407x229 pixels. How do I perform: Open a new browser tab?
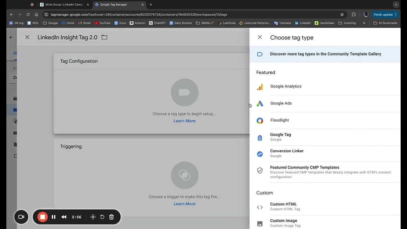(x=151, y=5)
